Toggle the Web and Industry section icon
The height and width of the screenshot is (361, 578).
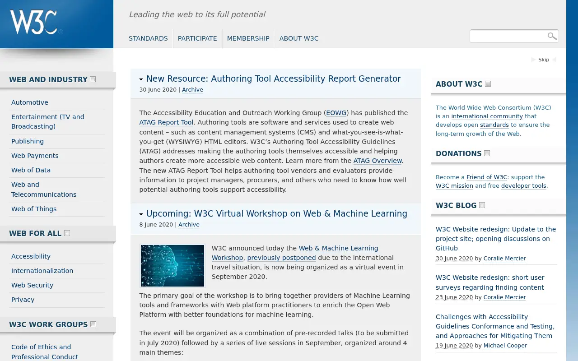[x=93, y=79]
